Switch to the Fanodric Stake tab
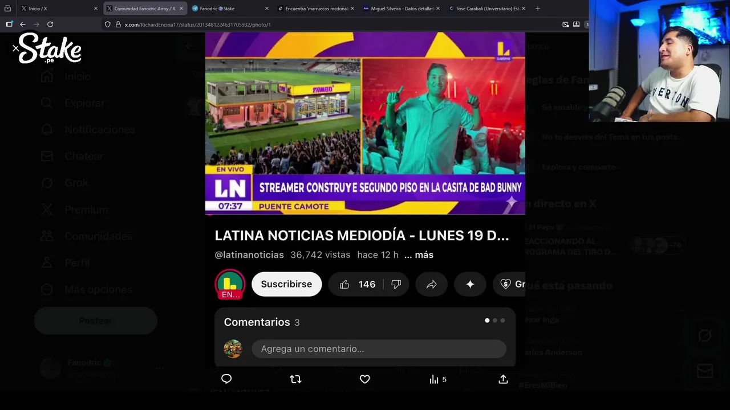 [x=230, y=9]
